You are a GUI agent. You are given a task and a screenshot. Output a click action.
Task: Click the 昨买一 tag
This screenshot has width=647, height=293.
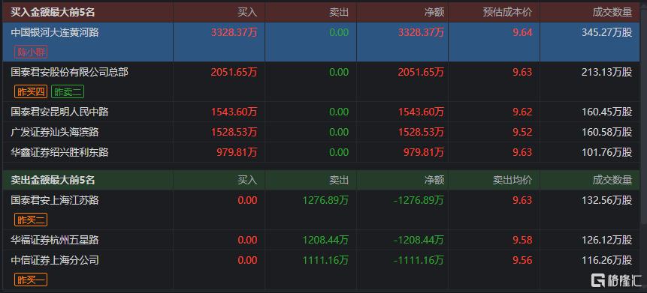coord(31,280)
